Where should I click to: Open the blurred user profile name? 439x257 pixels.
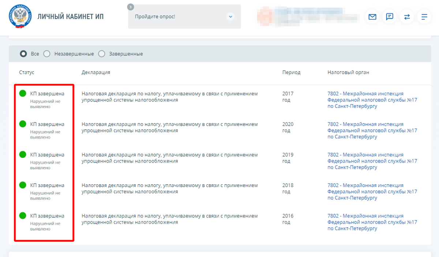(309, 16)
